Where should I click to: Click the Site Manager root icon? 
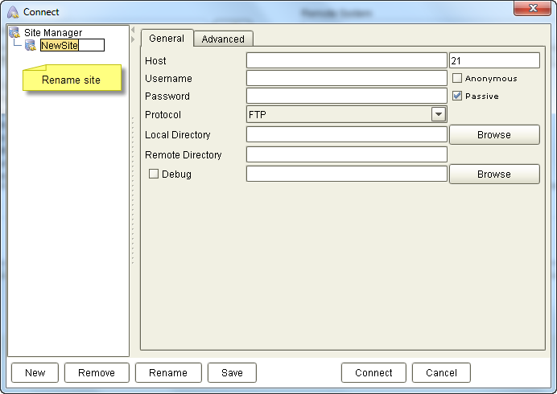(x=14, y=33)
